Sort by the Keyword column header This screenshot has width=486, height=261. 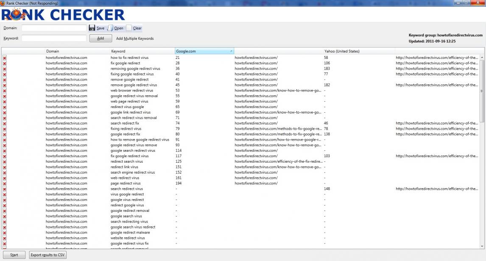[x=142, y=51]
